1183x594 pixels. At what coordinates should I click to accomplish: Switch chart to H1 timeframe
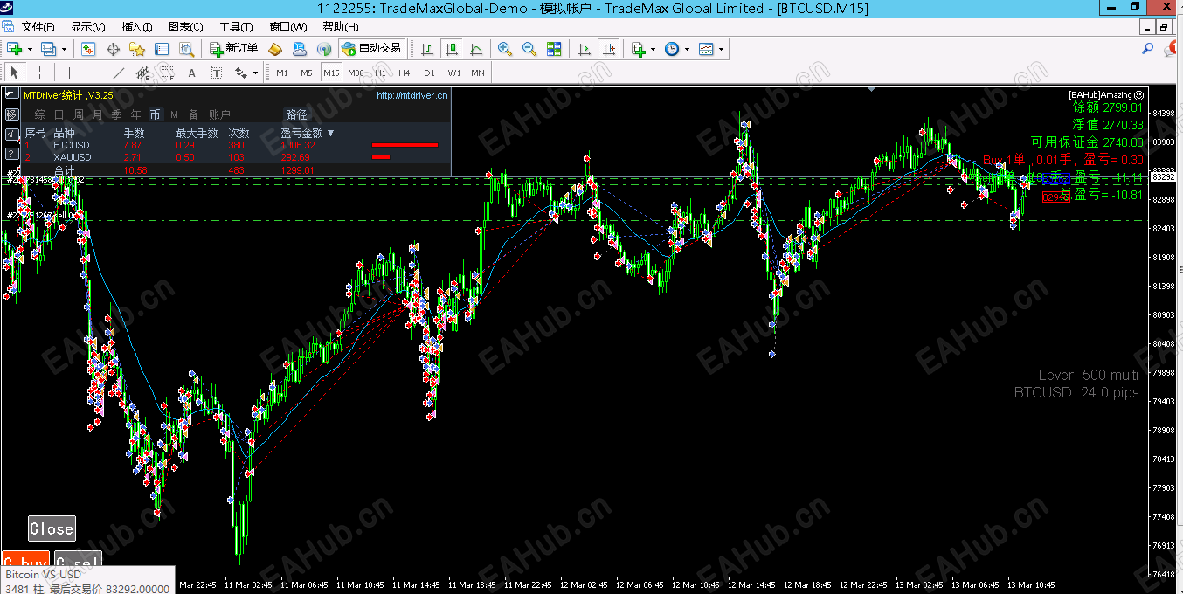click(380, 73)
